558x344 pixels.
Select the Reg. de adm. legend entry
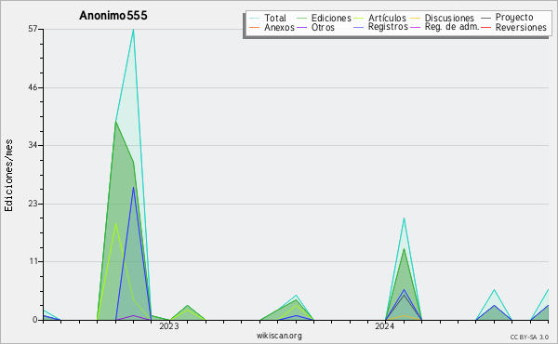445,27
